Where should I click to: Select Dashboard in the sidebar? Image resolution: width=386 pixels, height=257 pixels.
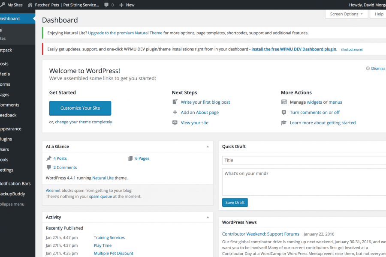(18, 19)
